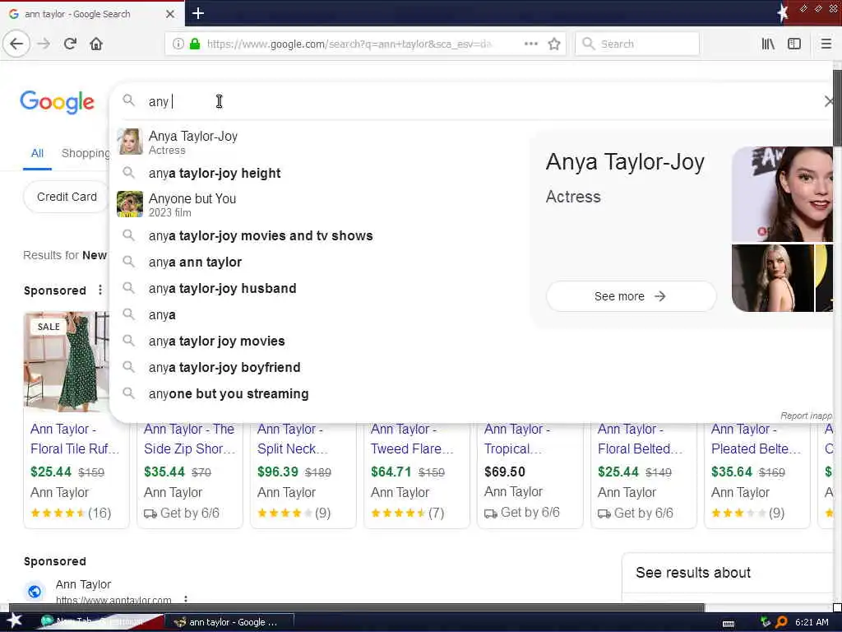Open Ann Taylor Tropical... product link
The width and height of the screenshot is (842, 632).
coord(516,439)
